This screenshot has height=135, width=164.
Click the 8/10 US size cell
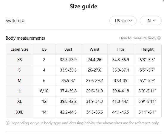(x=44, y=91)
